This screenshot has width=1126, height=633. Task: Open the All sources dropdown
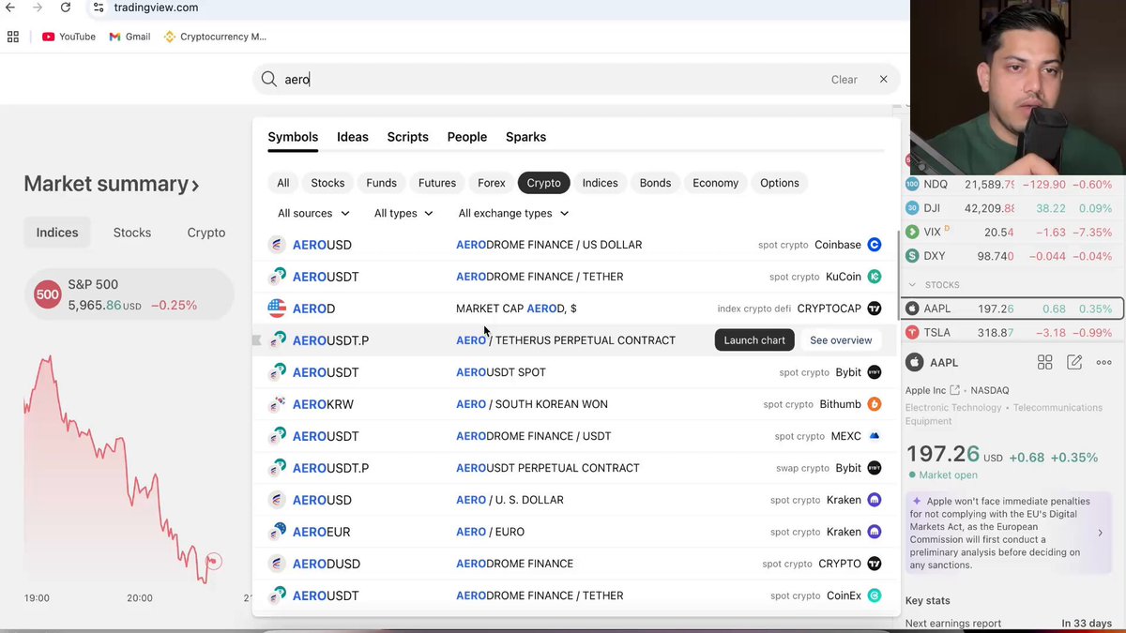coord(313,213)
